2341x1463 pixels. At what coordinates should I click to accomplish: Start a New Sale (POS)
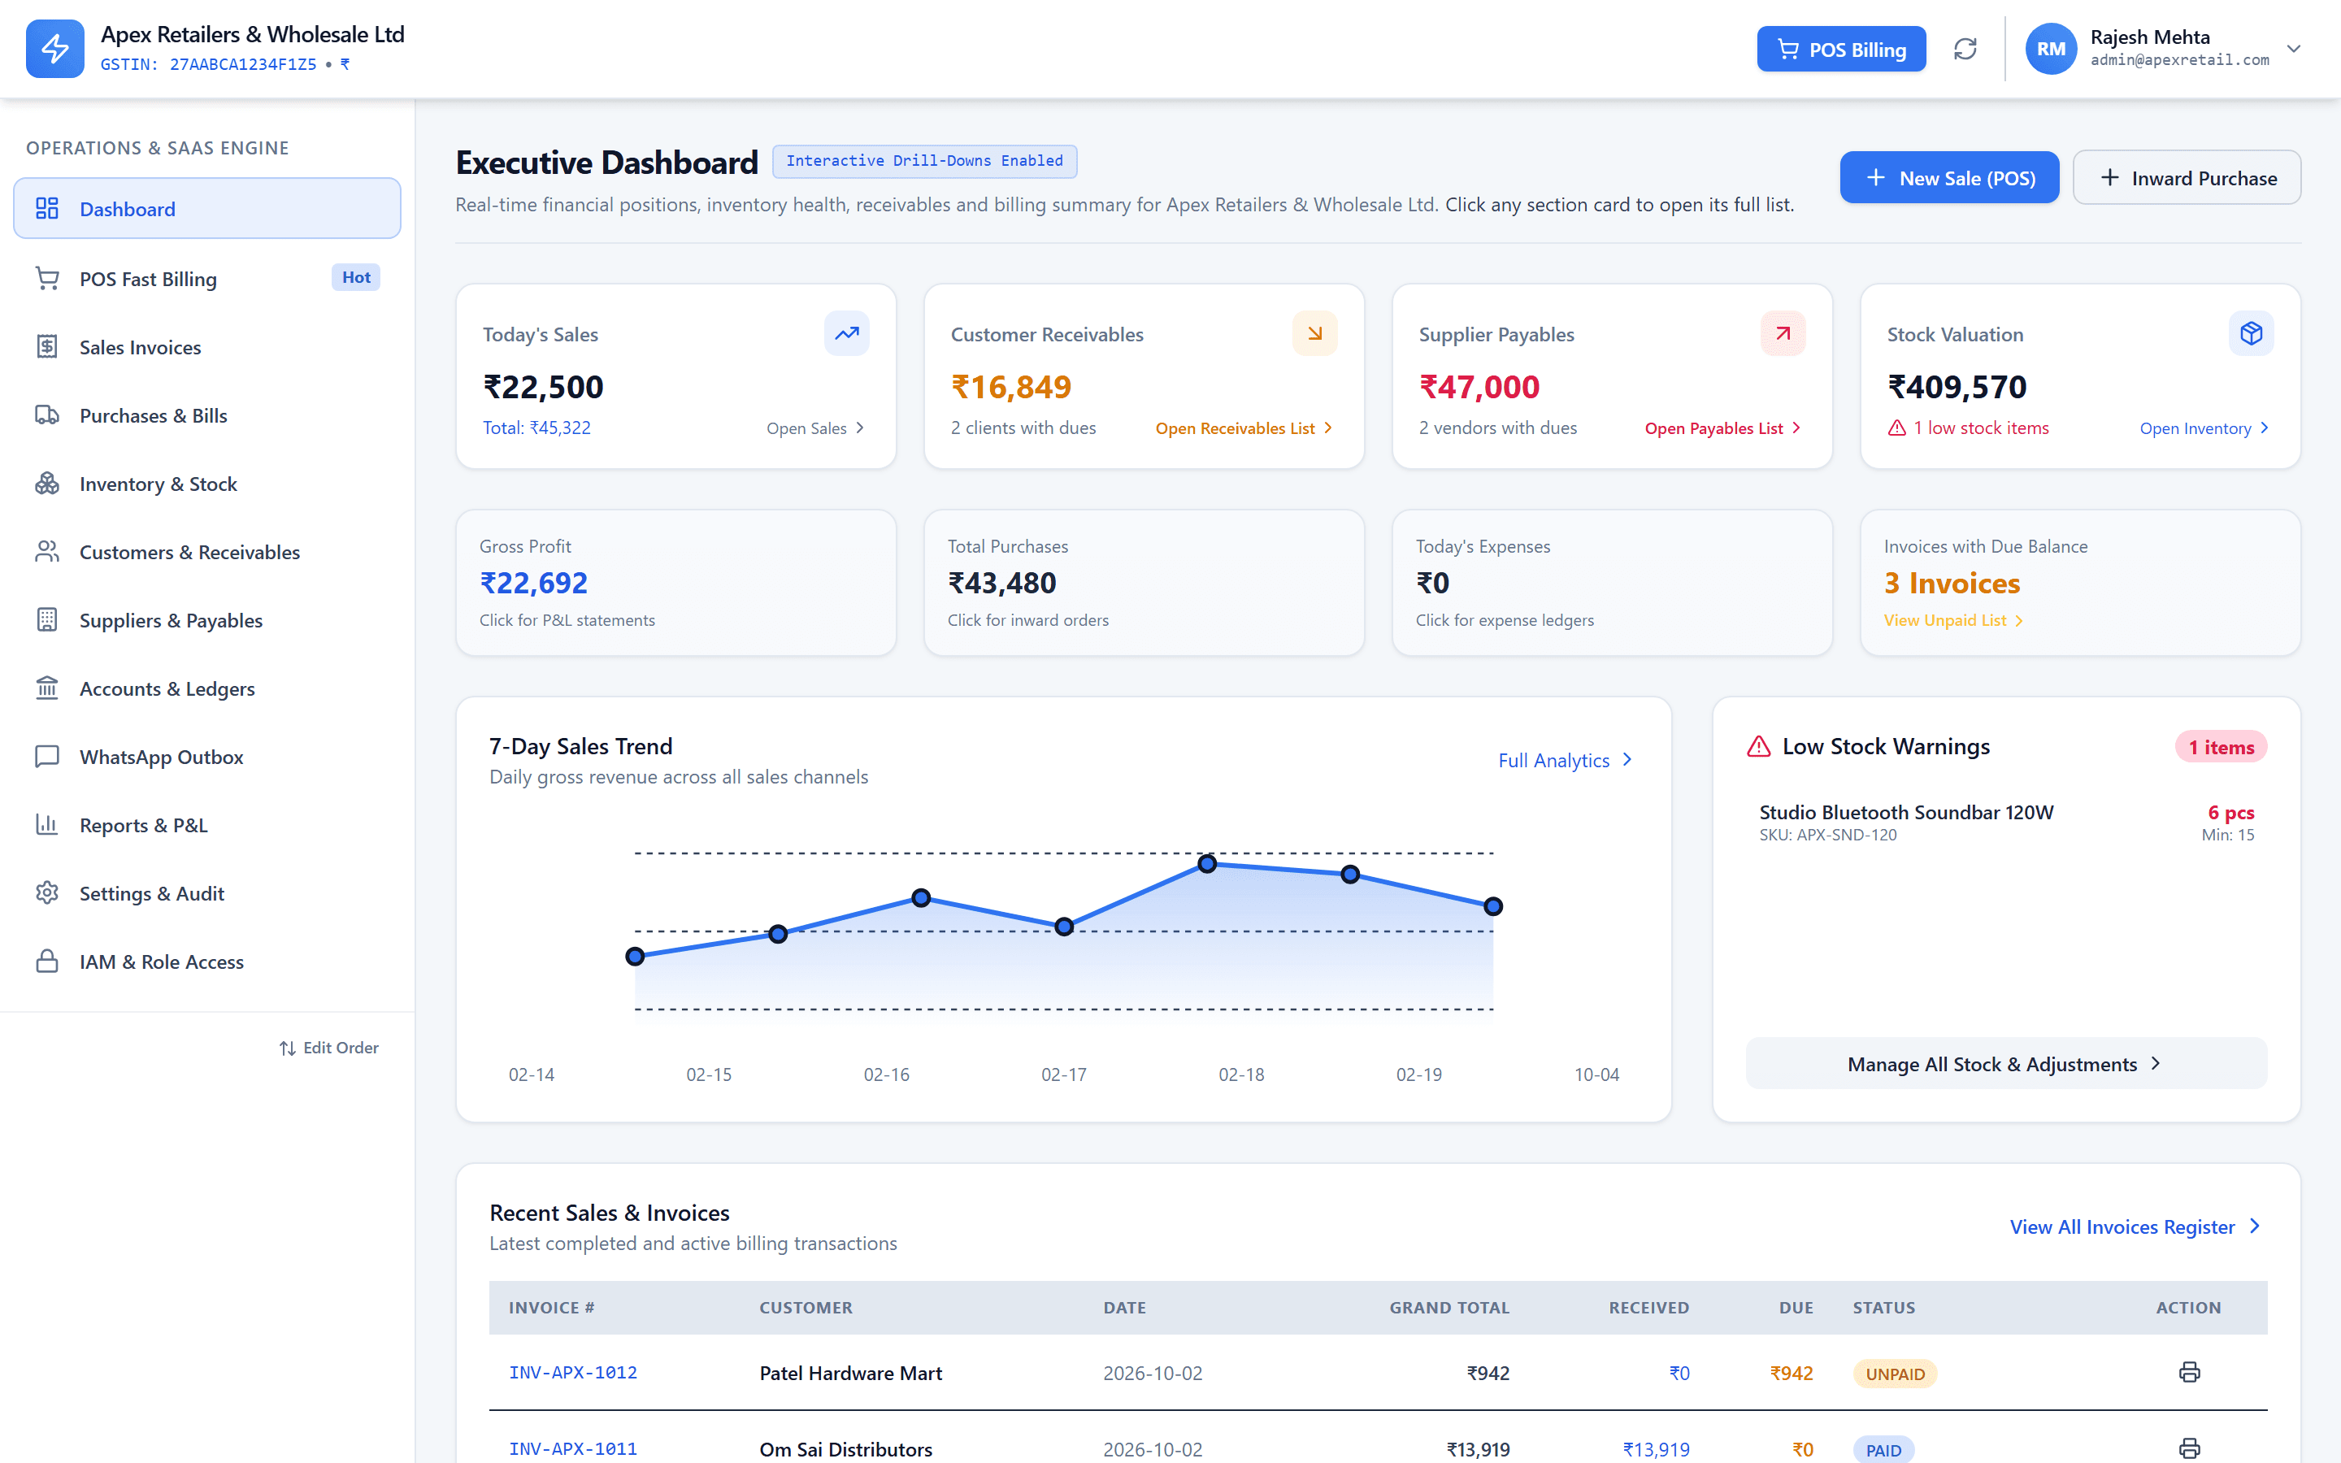(1949, 177)
